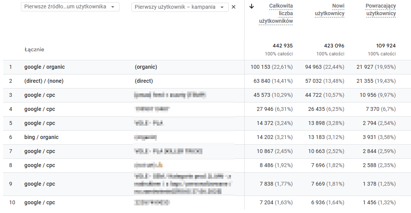
Task: Click returning users value 21 927 (19,95%)
Action: point(376,67)
